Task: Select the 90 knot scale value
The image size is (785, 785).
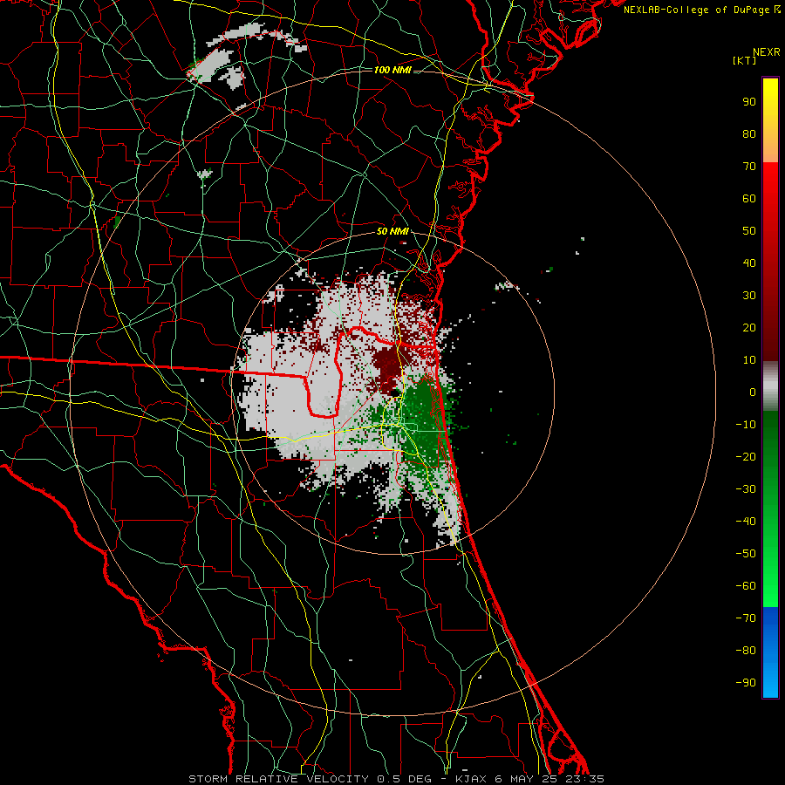Action: tap(749, 102)
